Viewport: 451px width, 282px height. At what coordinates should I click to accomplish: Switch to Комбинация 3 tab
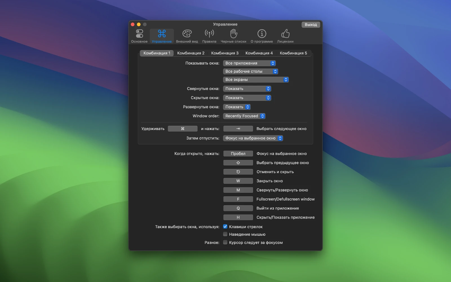point(225,53)
